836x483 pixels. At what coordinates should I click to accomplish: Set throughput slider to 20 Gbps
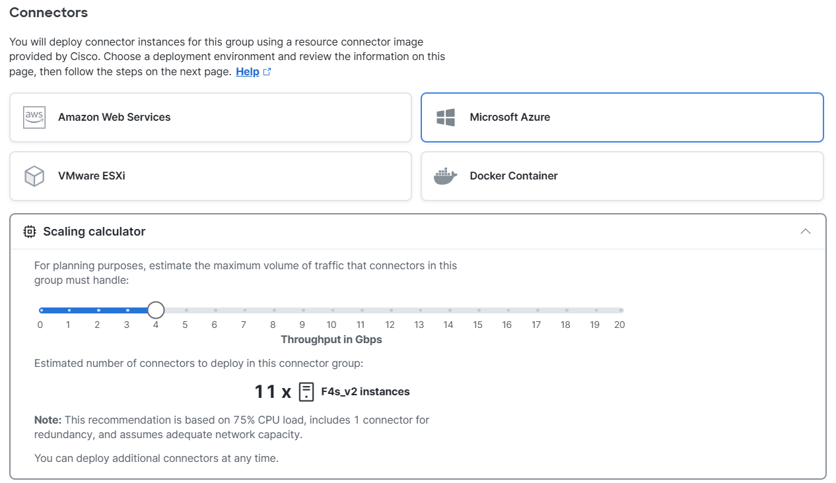(x=621, y=310)
